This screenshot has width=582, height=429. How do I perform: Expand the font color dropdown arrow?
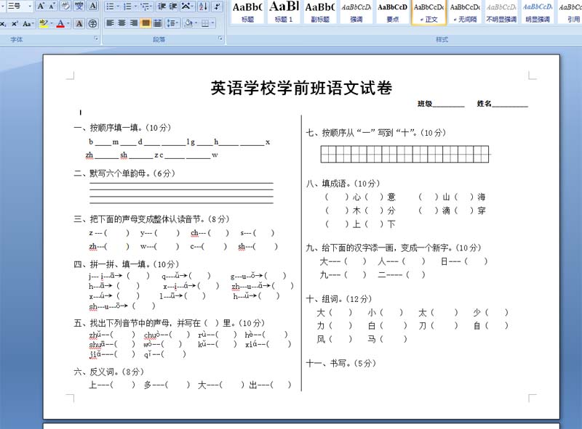[x=68, y=24]
